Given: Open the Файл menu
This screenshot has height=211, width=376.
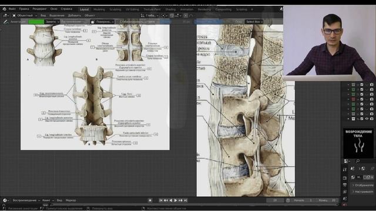Looking at the screenshot, I should tap(12, 9).
